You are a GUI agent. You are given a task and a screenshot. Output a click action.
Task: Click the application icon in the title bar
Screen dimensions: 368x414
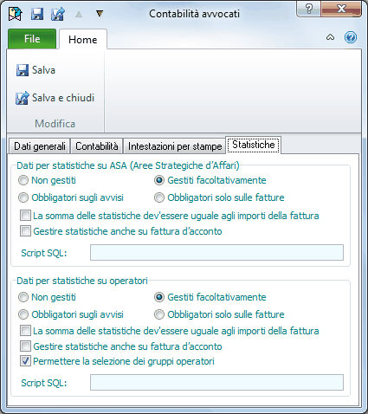[15, 14]
